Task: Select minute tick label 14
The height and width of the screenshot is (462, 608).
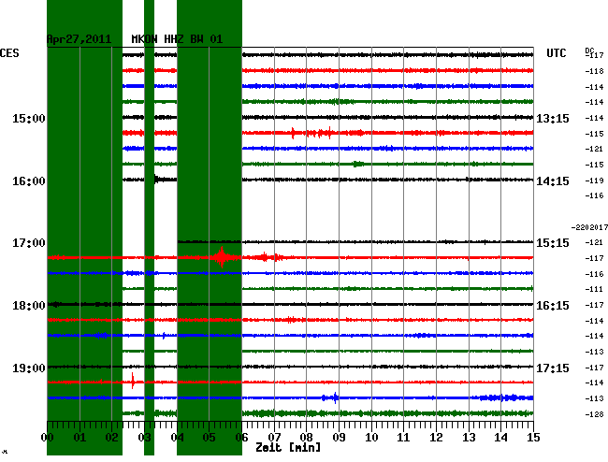Action: coord(500,438)
